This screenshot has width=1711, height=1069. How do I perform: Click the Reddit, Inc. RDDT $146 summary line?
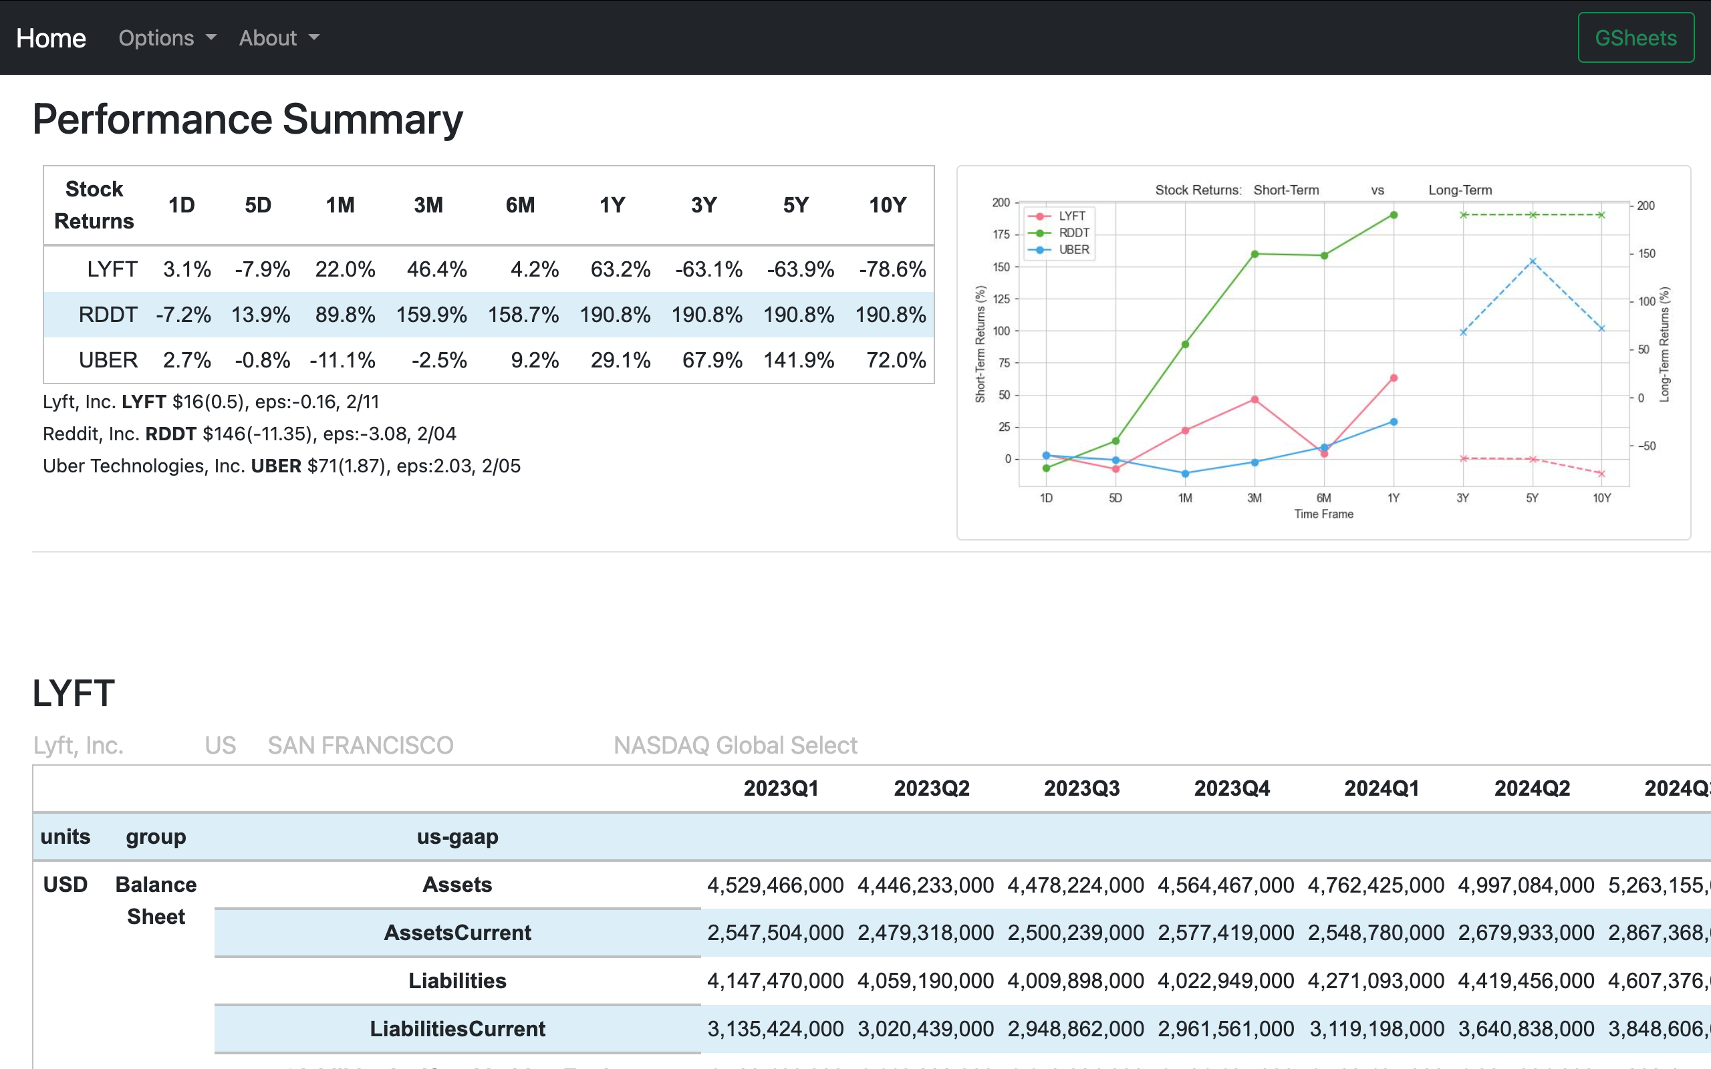tap(249, 434)
